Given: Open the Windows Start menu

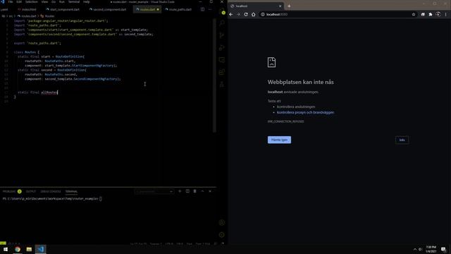Looking at the screenshot, I should tap(6, 249).
